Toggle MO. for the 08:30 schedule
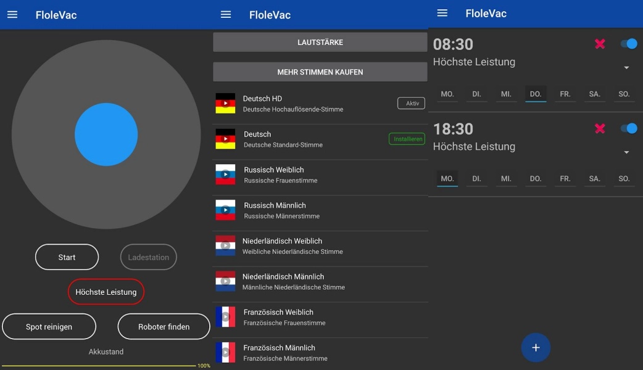643x370 pixels. coord(447,94)
